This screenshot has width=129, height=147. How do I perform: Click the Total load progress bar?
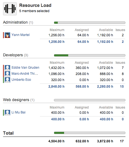[x=90, y=133]
